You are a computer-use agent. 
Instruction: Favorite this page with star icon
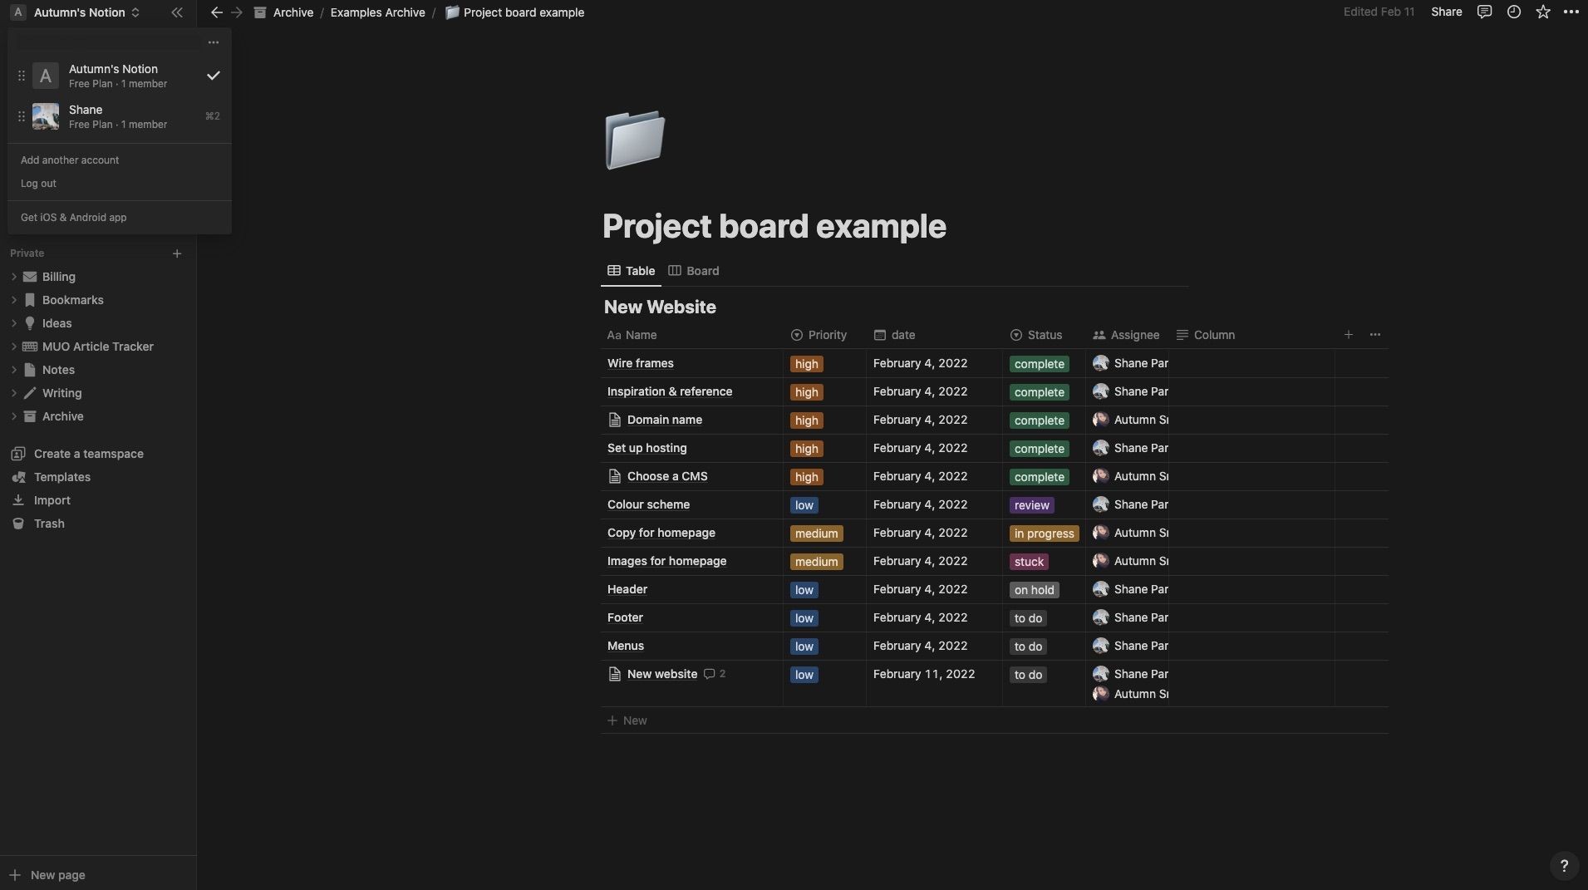pyautogui.click(x=1543, y=12)
